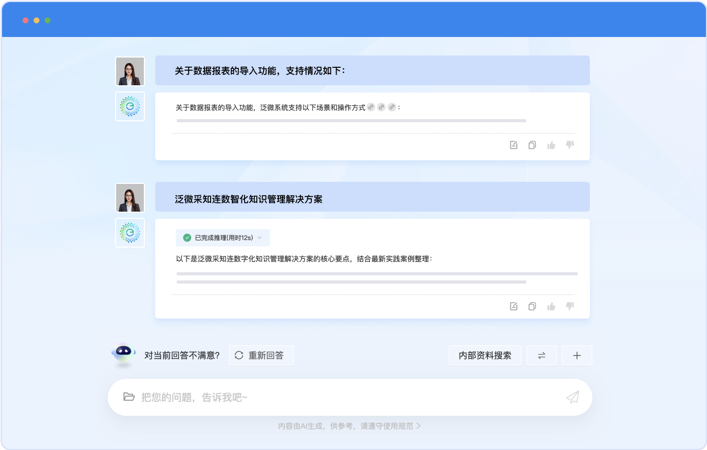Click the AI logo avatar beside the 数据报表 answer
This screenshot has width=707, height=450.
coord(130,106)
